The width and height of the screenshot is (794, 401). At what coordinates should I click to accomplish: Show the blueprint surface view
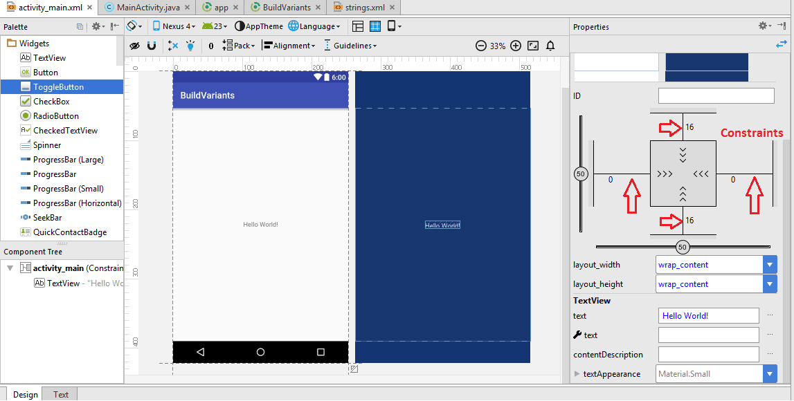coord(375,26)
